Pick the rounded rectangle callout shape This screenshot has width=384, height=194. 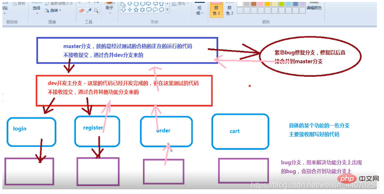click(x=149, y=10)
